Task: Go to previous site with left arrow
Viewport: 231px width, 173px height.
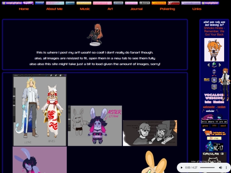Action: 208,65
